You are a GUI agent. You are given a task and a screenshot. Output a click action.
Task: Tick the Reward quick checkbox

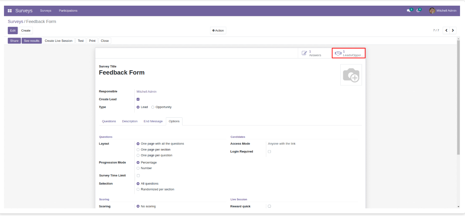tap(269, 206)
